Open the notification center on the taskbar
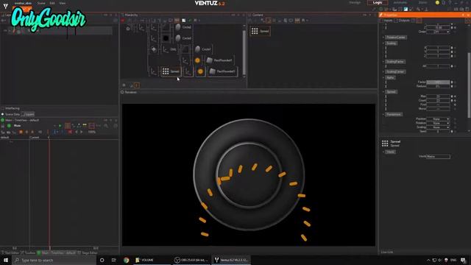The image size is (471, 265). pyautogui.click(x=464, y=260)
